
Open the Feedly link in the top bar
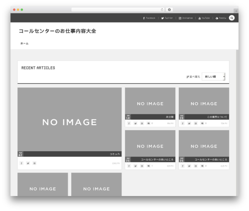[x=221, y=18]
